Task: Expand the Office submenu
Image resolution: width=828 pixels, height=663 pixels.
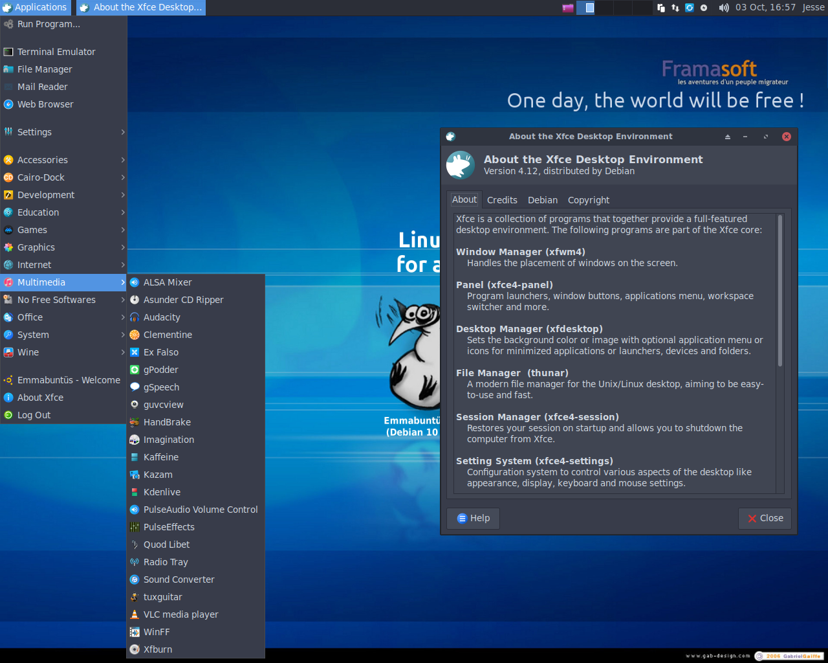Action: (63, 317)
